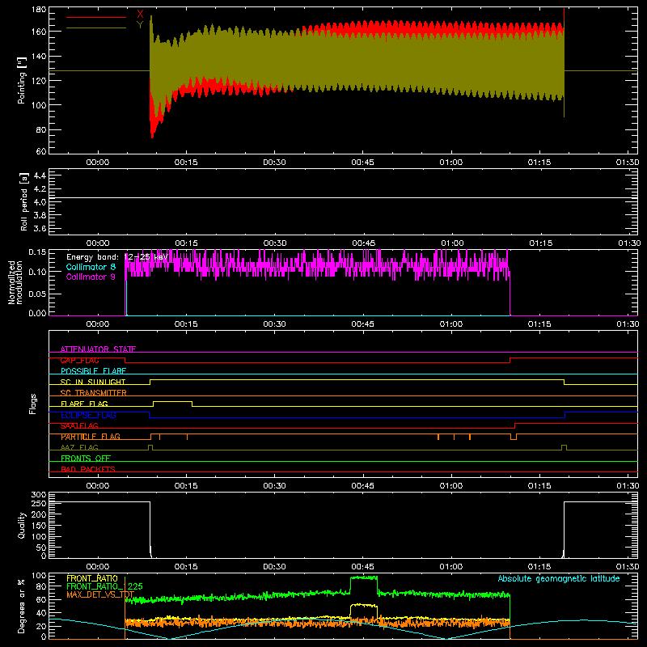Click the 180 tick value on Pointing axis

39,10
